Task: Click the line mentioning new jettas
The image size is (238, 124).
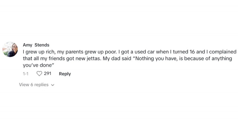Action: click(128, 58)
